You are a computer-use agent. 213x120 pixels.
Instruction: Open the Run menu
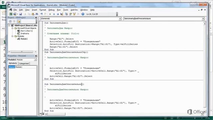tap(59, 10)
